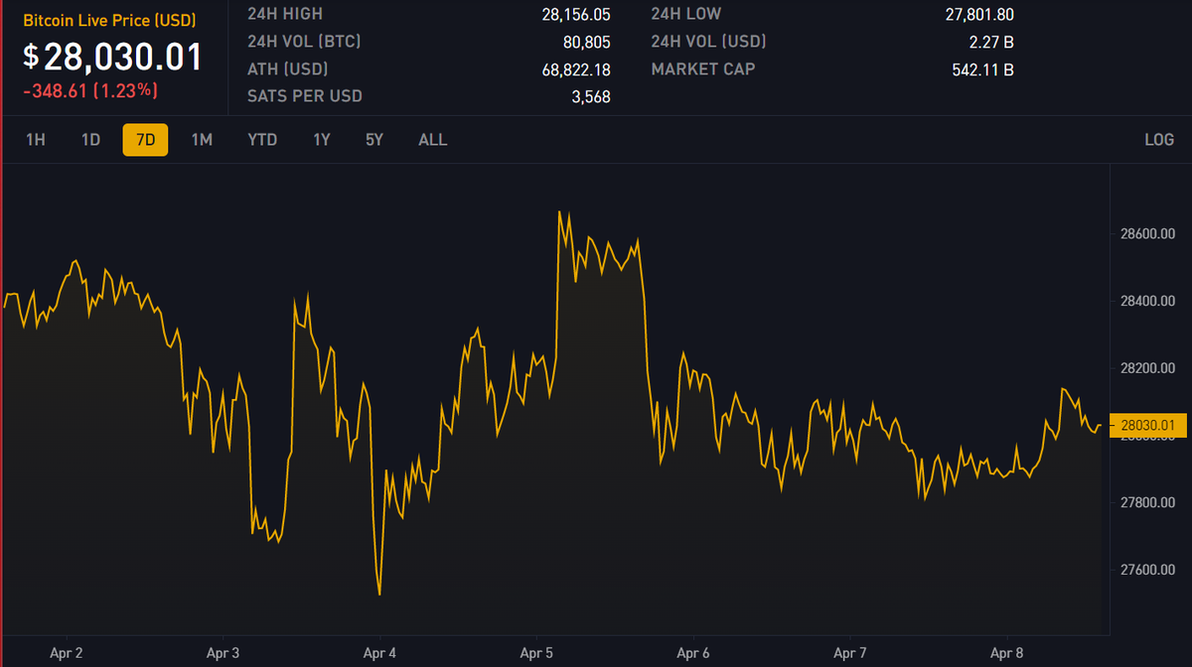Select the 1D time range

click(x=90, y=140)
